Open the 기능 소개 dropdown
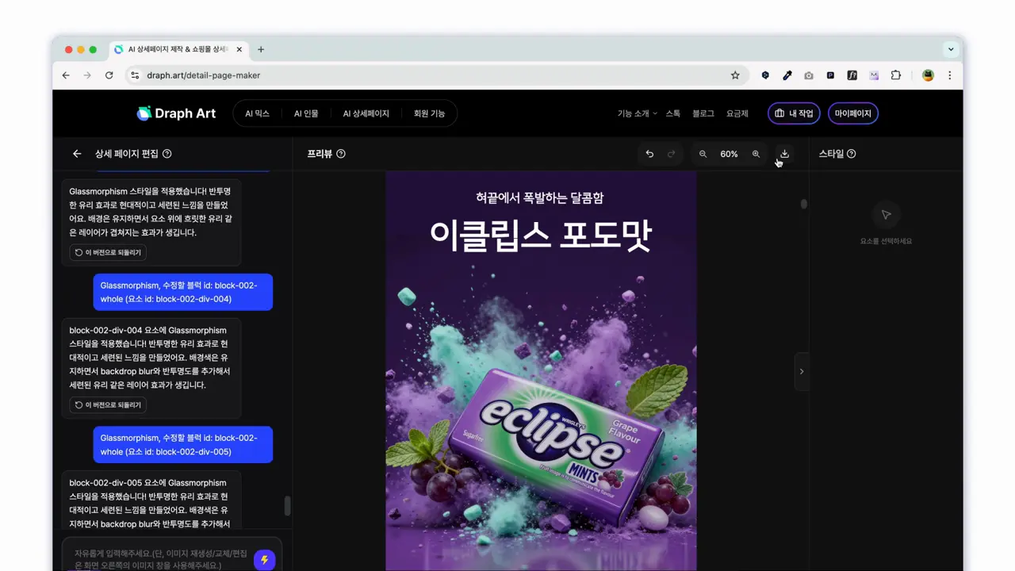Screen dimensions: 1015x571 [x=636, y=113]
